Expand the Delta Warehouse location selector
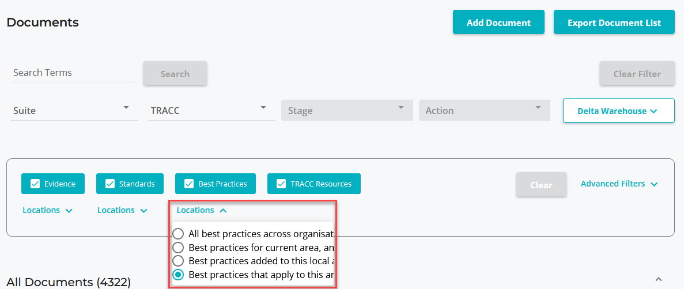Screen dimensions: 684x289 coord(618,111)
